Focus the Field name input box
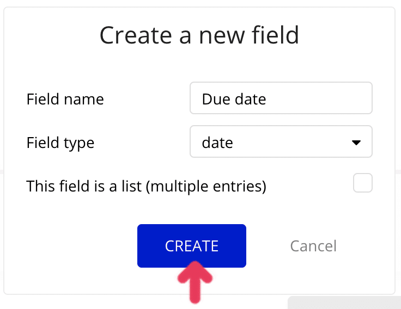 (281, 98)
